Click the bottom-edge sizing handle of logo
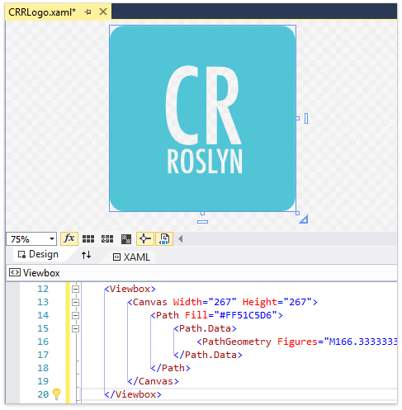Viewport: 402px width, 410px height. (x=202, y=213)
